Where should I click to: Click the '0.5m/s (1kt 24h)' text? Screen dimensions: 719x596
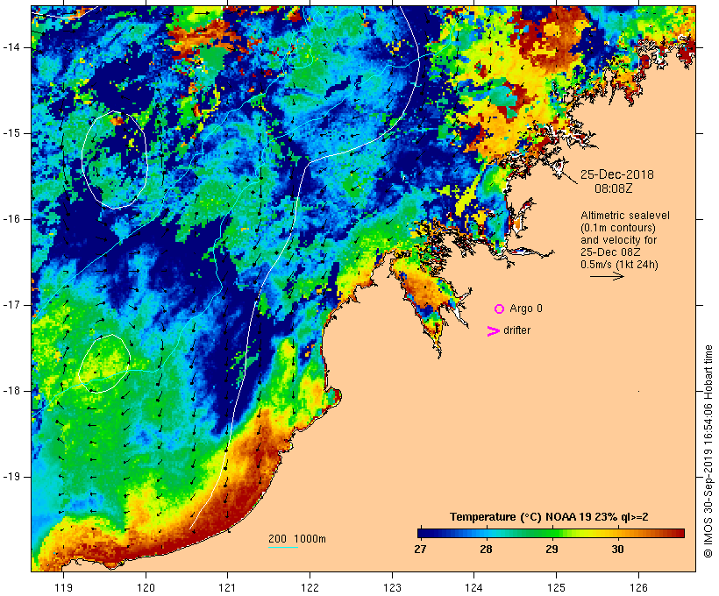click(619, 265)
